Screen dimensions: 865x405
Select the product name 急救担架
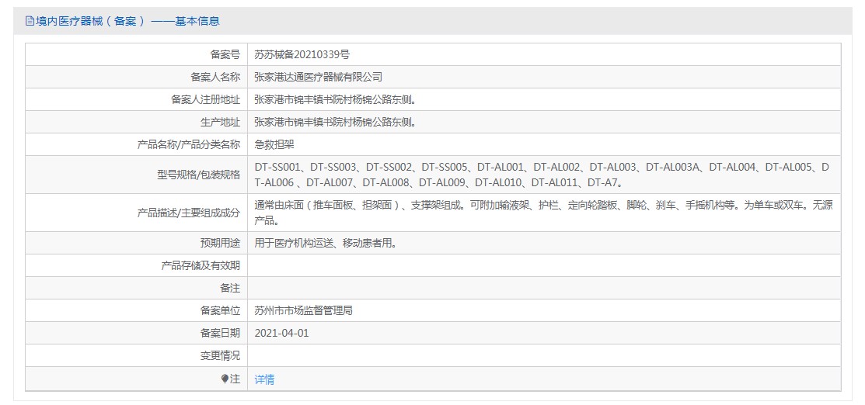pyautogui.click(x=274, y=145)
